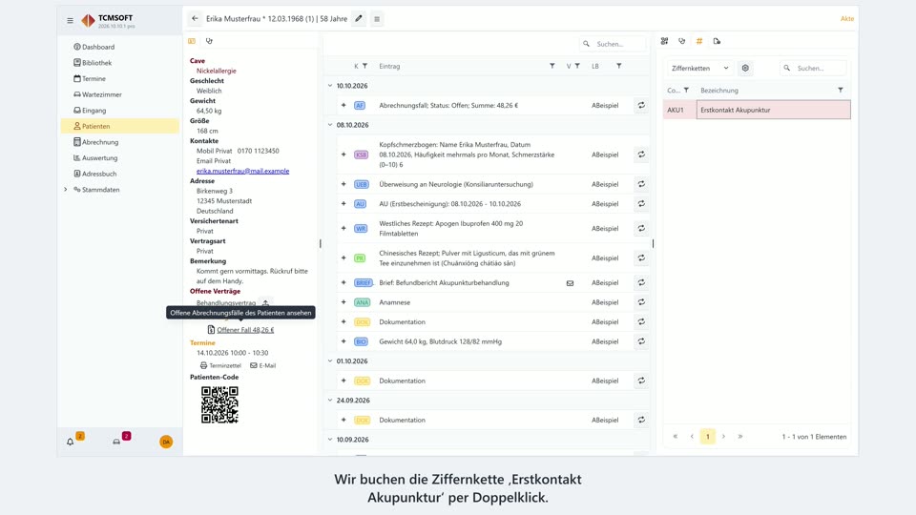
Task: Open user avatar profile
Action: point(166,442)
